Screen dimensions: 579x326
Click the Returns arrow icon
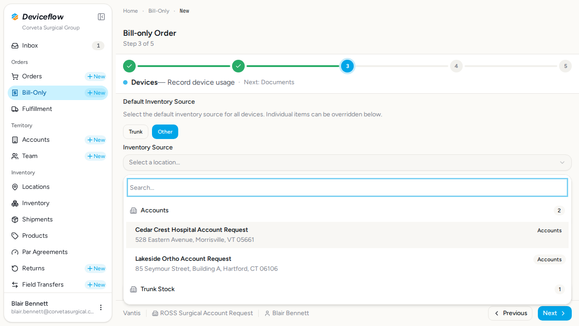click(15, 268)
